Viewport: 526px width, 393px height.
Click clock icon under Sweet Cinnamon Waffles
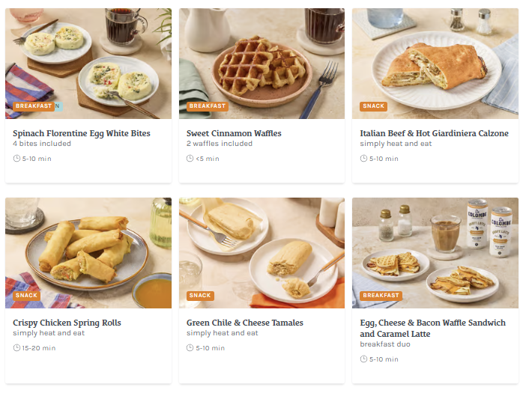click(190, 159)
